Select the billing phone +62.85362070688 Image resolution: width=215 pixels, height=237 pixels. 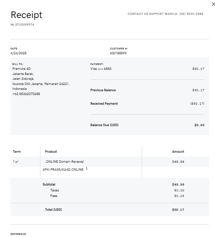coord(26,94)
